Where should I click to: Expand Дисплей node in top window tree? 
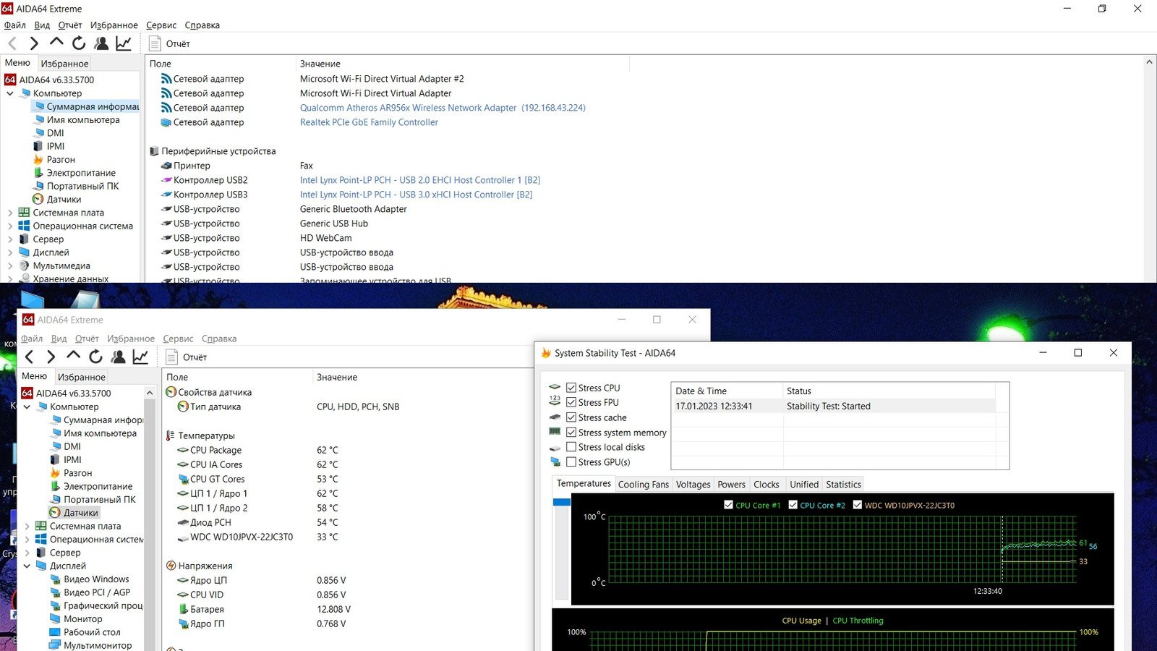point(10,252)
